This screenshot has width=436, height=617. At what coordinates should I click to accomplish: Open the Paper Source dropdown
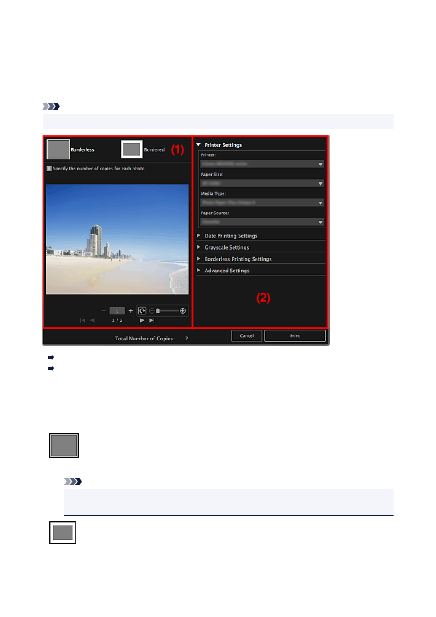(262, 222)
